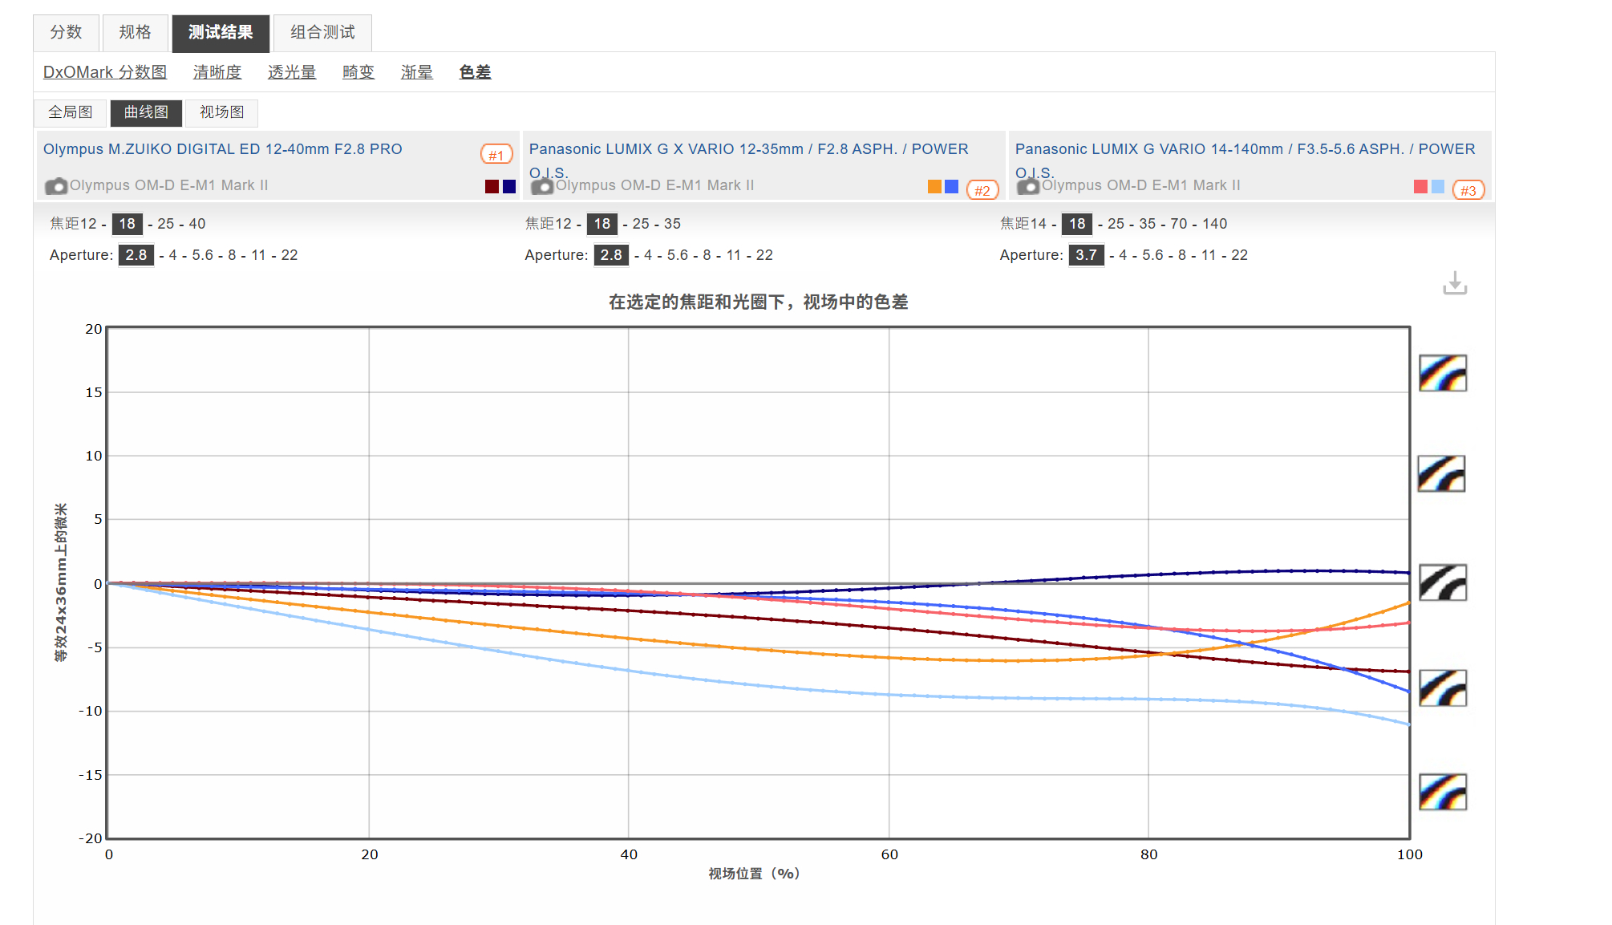Click the aberration thumbnail at zero level
Viewport: 1612px width, 925px height.
coord(1443,582)
